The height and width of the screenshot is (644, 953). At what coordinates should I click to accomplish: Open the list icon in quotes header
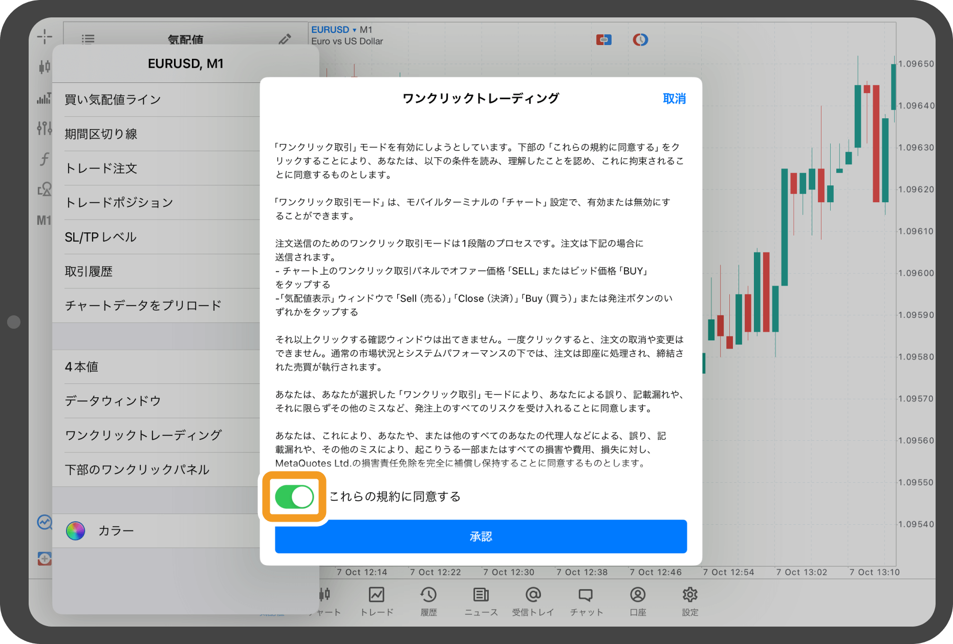point(88,39)
